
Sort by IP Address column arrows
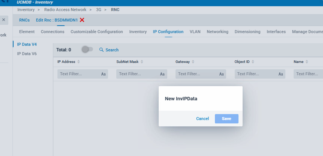[x=79, y=62]
